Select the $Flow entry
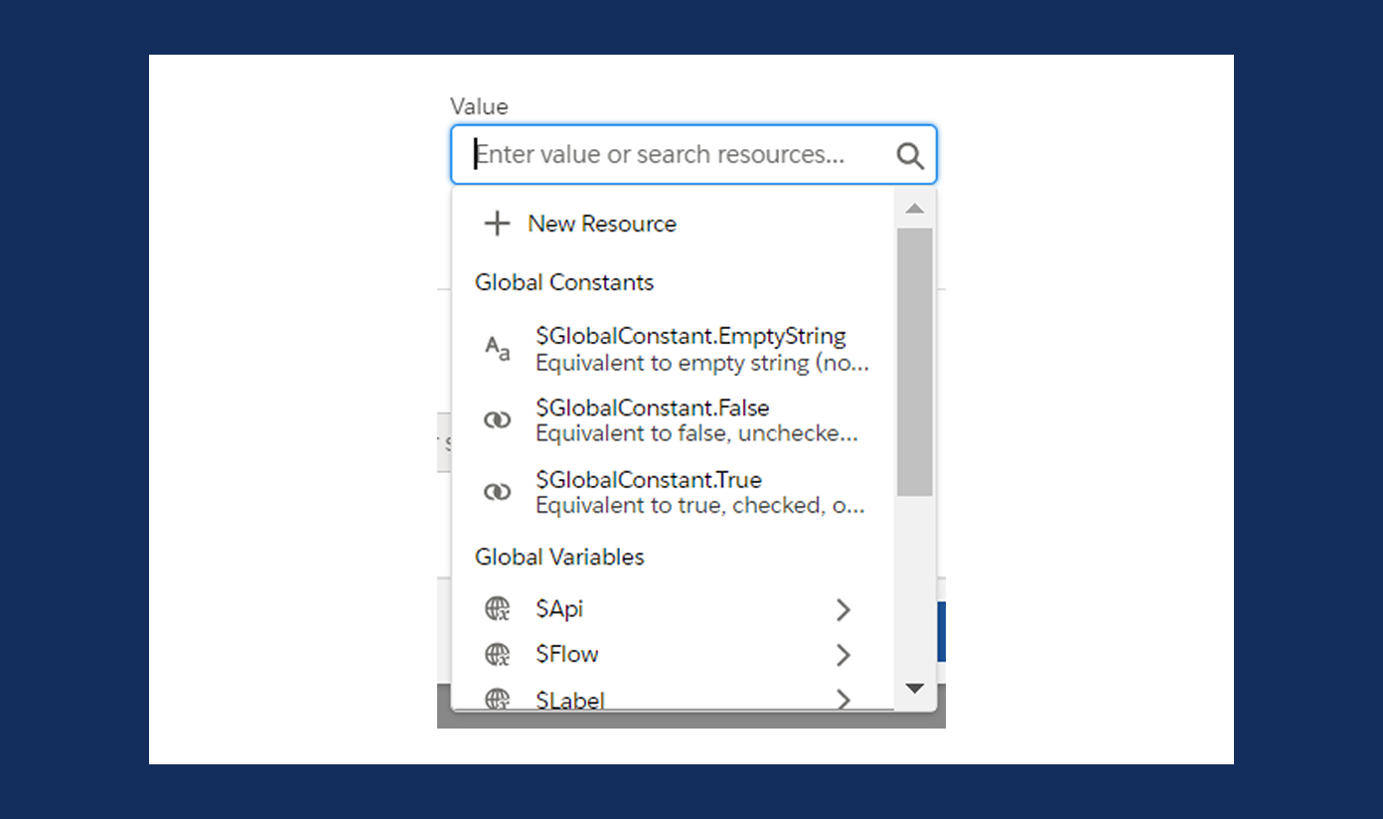Viewport: 1383px width, 819px height. (673, 654)
